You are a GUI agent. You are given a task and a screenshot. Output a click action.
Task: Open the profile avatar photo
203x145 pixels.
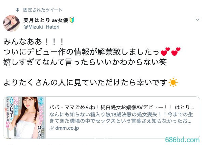(x=11, y=23)
